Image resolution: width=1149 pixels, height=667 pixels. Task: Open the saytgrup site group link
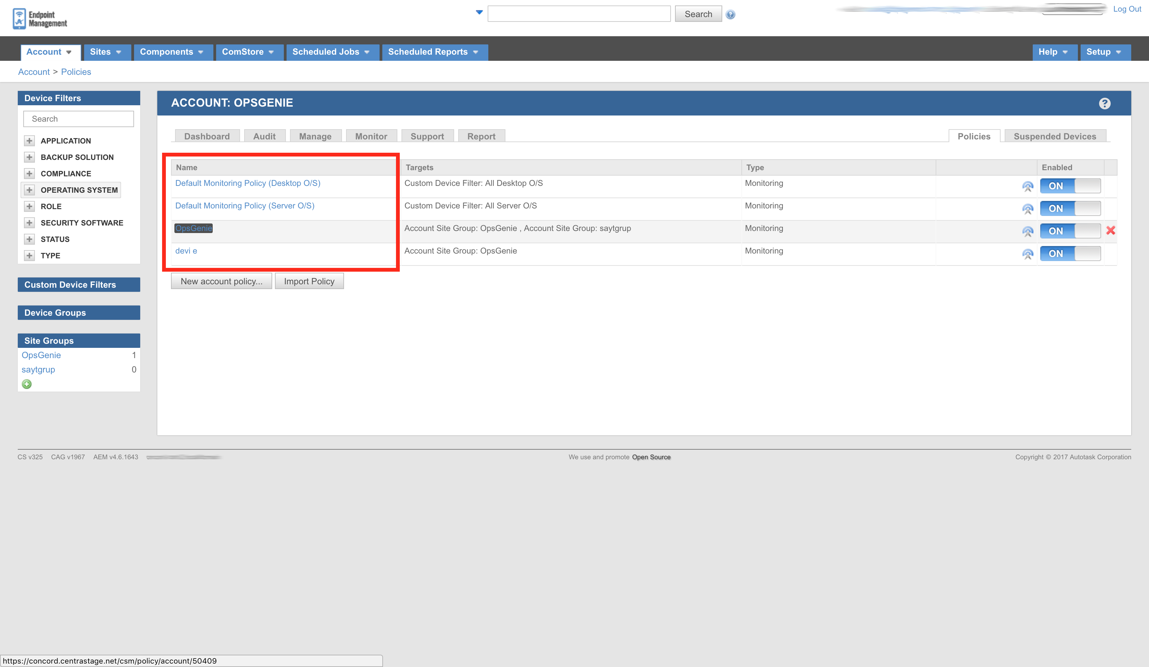pos(38,369)
